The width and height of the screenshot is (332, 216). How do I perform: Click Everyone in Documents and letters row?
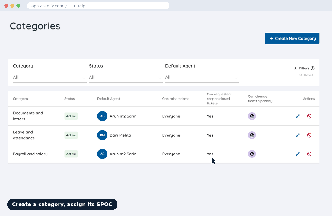(x=171, y=116)
